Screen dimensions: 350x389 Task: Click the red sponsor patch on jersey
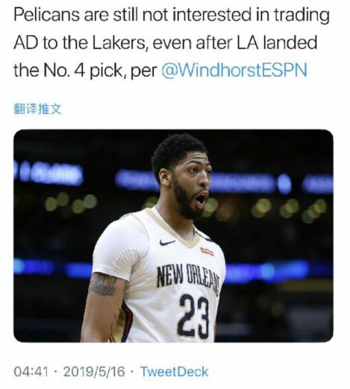tap(207, 251)
